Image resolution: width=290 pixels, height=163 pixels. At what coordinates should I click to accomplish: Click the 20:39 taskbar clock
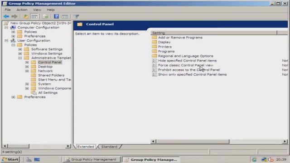(x=281, y=159)
